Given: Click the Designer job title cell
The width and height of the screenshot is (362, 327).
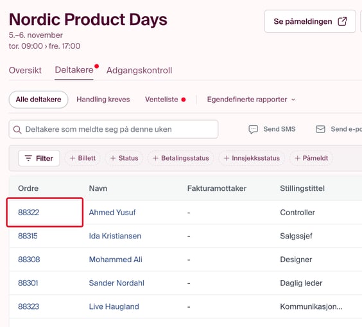Looking at the screenshot, I should point(296,260).
